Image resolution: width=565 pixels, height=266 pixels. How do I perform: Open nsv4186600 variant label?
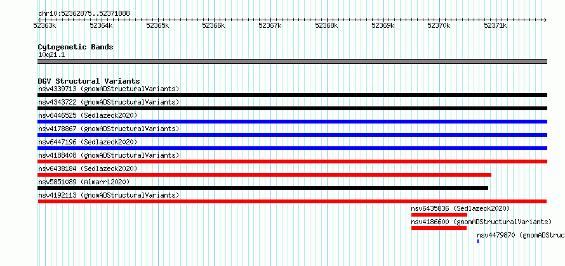481,222
